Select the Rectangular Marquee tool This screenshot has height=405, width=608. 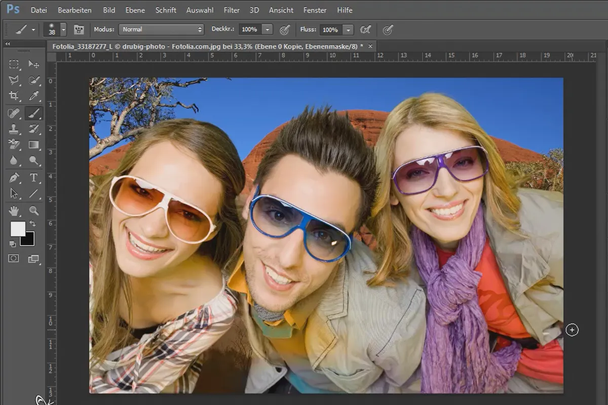(14, 64)
